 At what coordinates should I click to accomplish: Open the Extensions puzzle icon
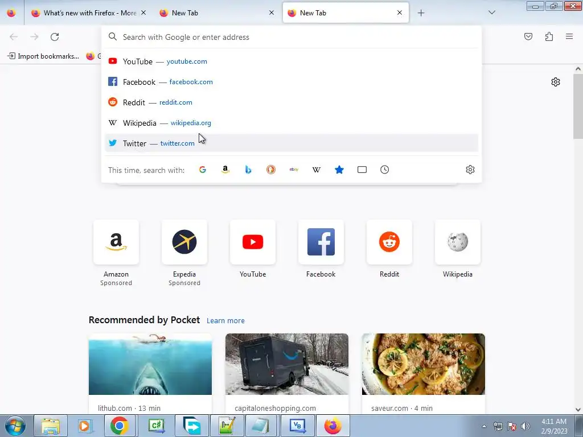coord(549,36)
